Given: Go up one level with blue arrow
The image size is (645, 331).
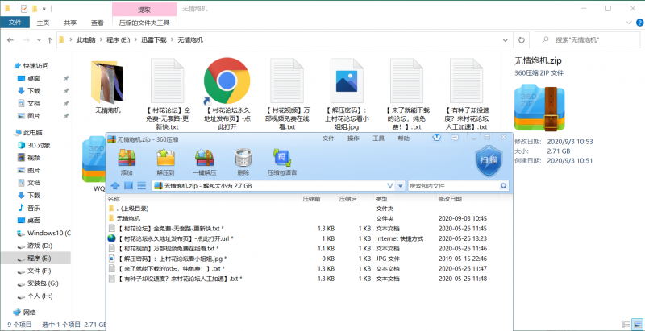Looking at the screenshot, I should [114, 186].
